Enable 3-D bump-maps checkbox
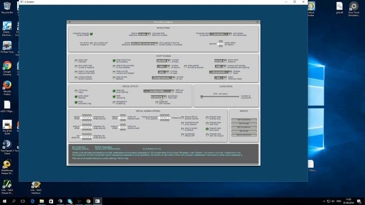Image resolution: width=365 pixels, height=205 pixels. (76, 91)
